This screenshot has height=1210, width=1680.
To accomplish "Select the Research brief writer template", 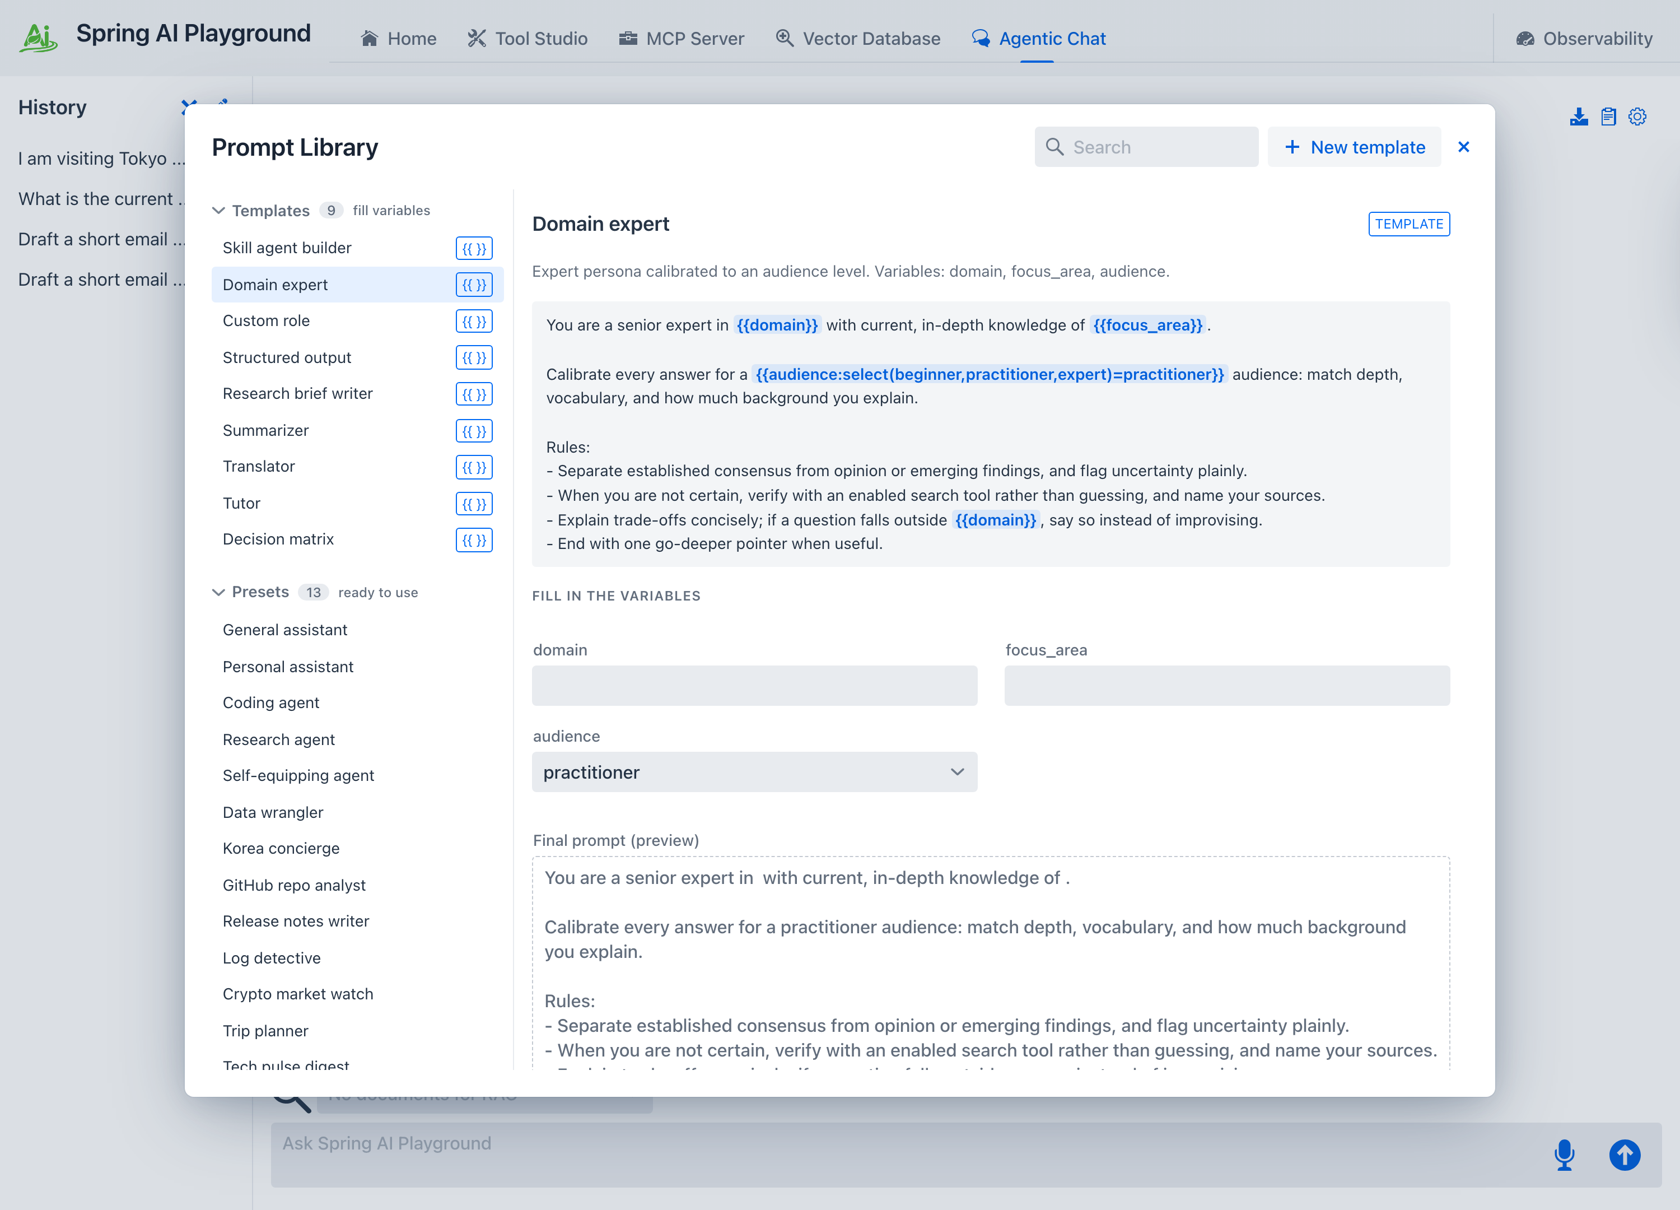I will pyautogui.click(x=358, y=394).
